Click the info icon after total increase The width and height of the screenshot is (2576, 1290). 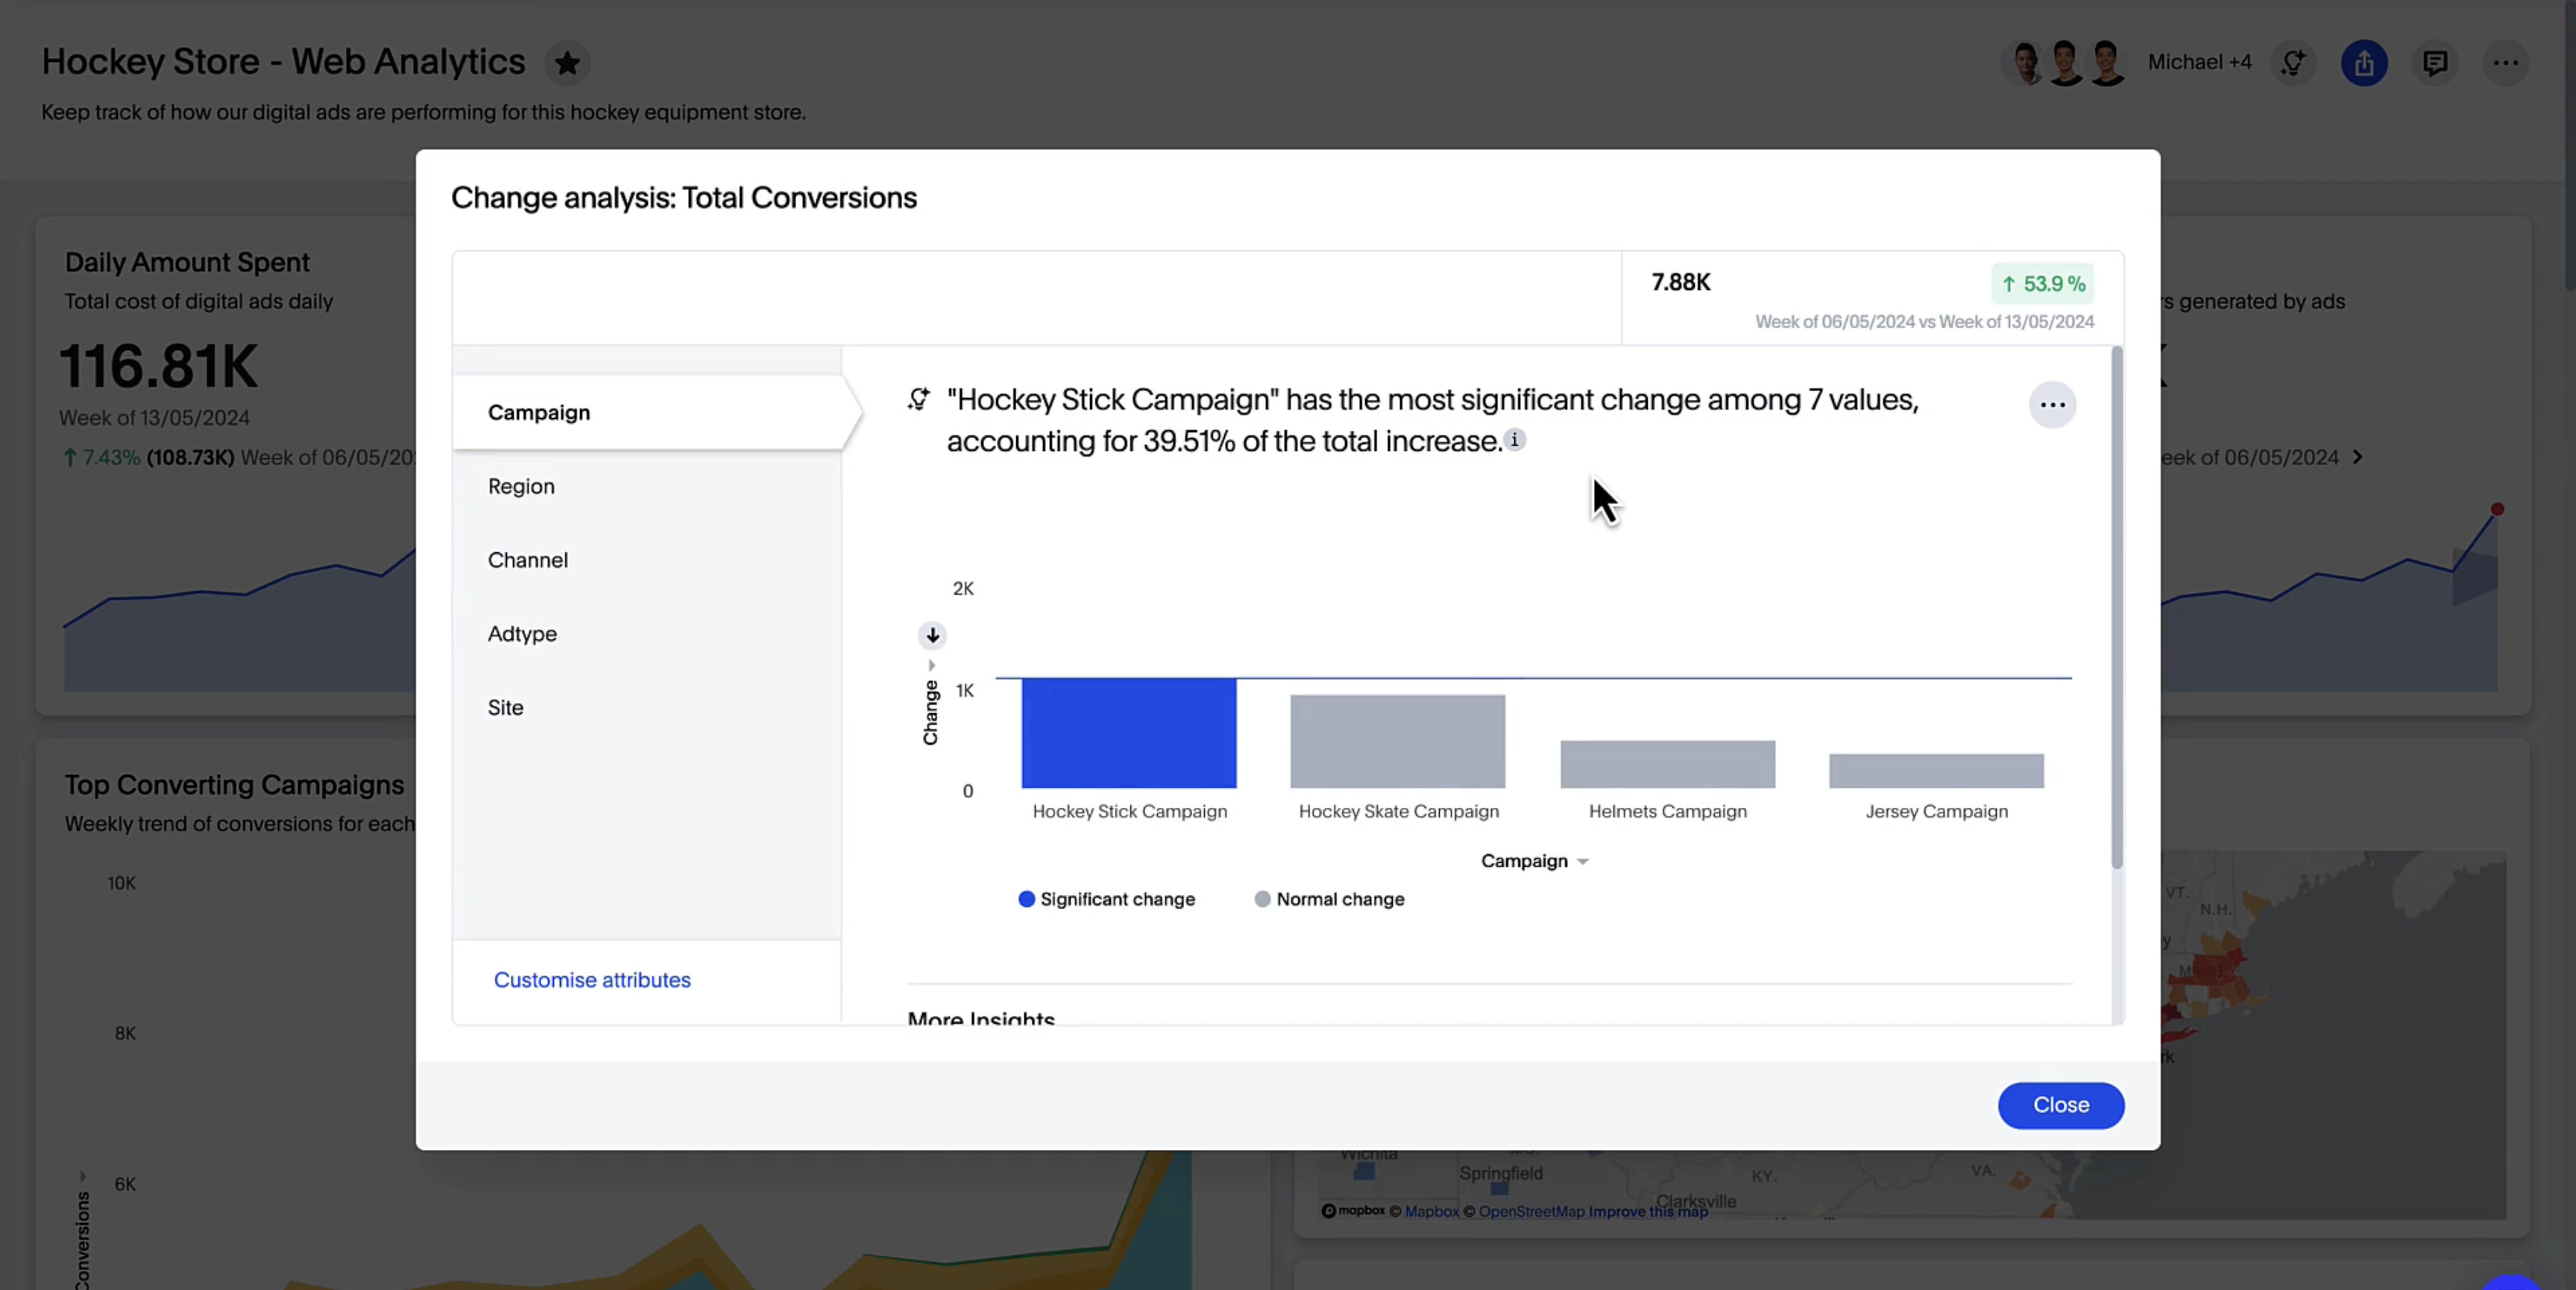click(x=1514, y=440)
